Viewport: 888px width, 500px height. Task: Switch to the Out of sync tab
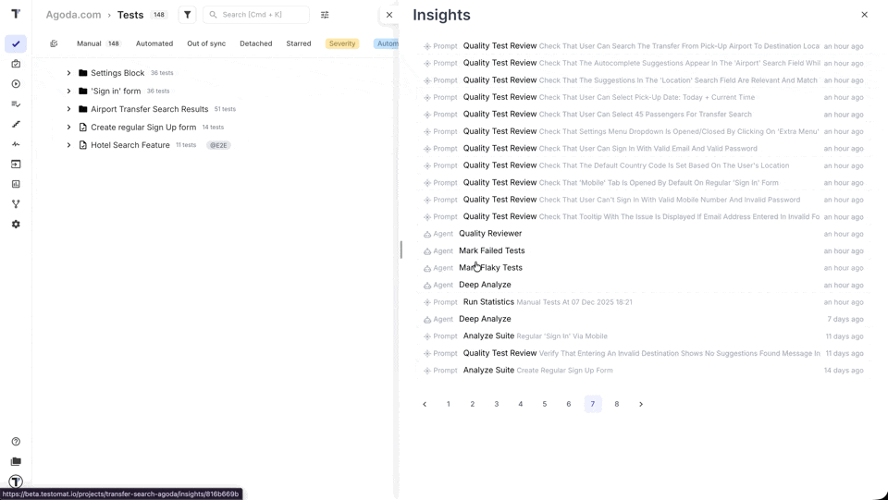206,43
